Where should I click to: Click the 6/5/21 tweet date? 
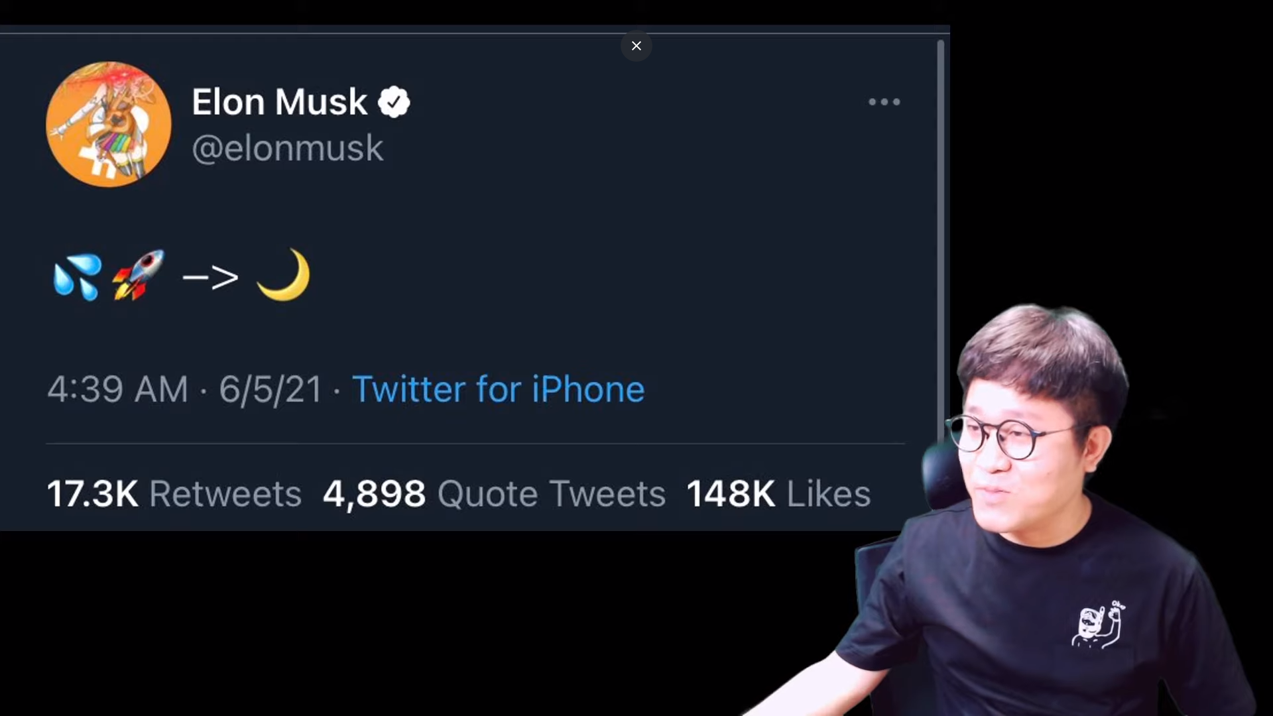pos(271,389)
